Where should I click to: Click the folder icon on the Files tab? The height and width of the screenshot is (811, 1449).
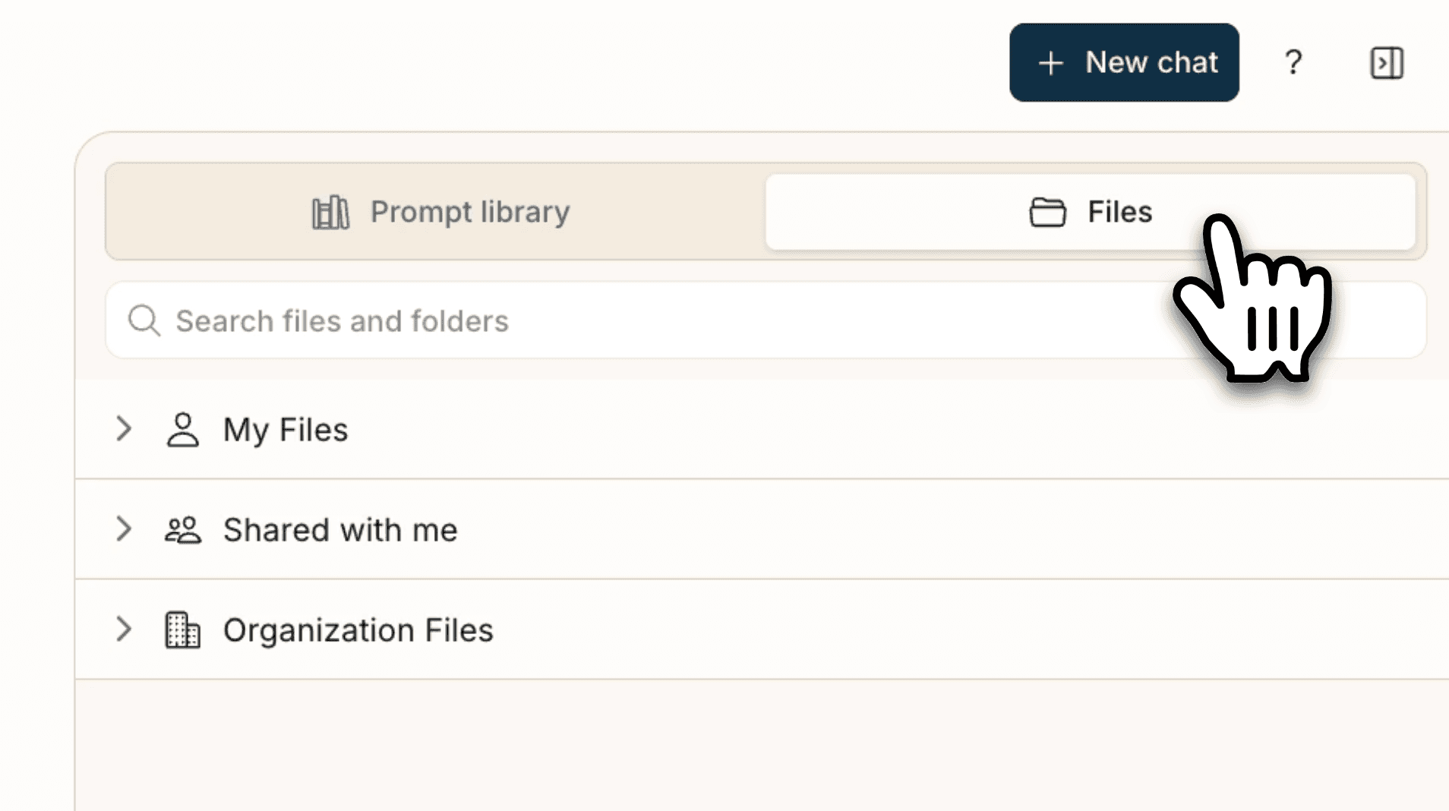pyautogui.click(x=1047, y=213)
